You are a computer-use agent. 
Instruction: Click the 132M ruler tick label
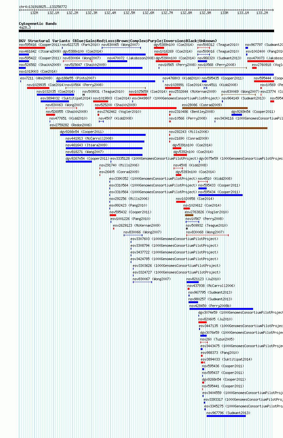(34, 13)
